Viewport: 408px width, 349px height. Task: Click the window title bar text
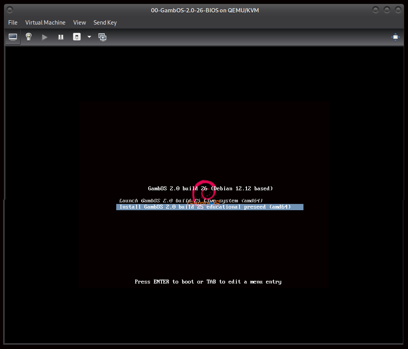point(205,10)
